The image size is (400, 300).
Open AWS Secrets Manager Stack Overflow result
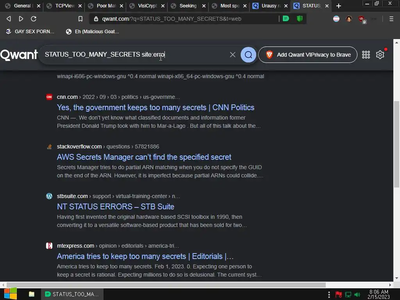click(144, 157)
